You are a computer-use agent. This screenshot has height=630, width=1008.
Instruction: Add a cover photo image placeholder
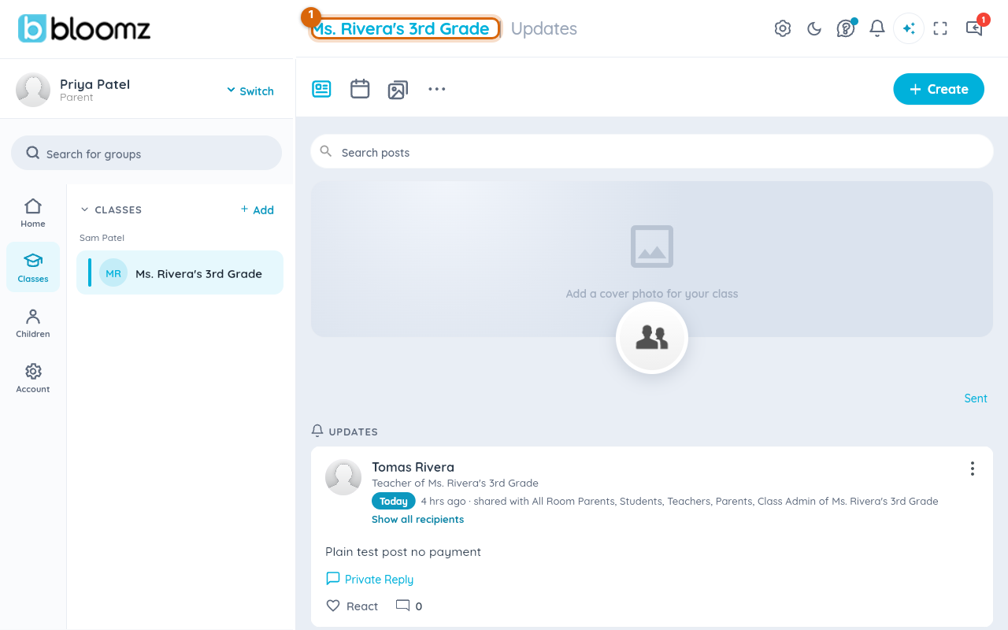(652, 246)
